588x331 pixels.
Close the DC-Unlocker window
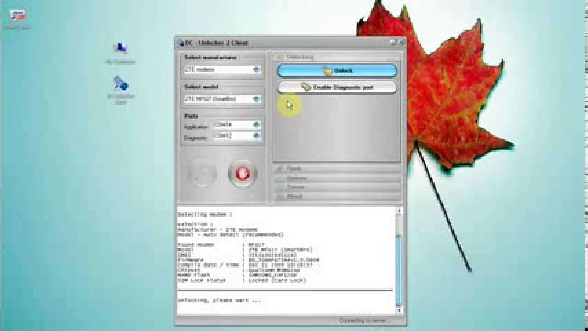point(401,42)
